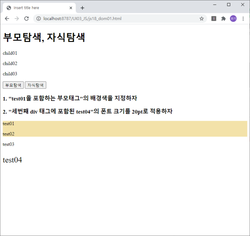This screenshot has height=236, width=250.
Task: Click the 자식탐색 button
Action: tap(36, 85)
